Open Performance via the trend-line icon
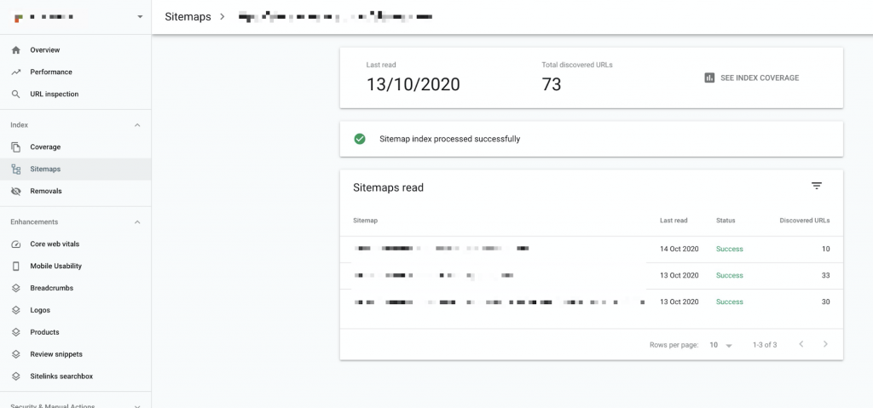This screenshot has width=873, height=408. pos(16,72)
